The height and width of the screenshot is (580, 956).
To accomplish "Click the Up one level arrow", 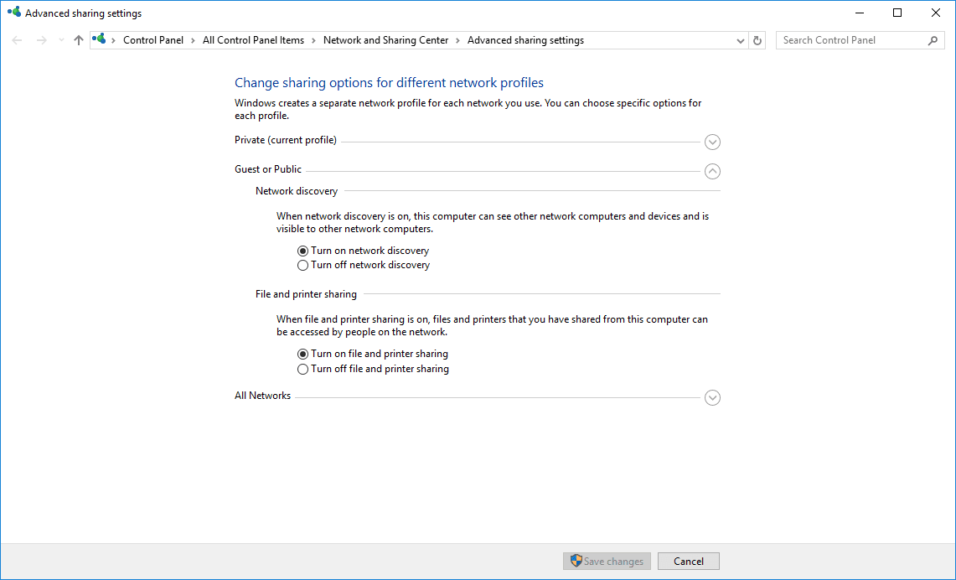I will 79,40.
